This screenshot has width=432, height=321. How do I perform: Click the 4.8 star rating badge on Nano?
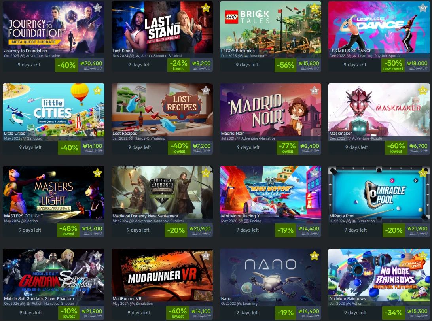(x=315, y=256)
